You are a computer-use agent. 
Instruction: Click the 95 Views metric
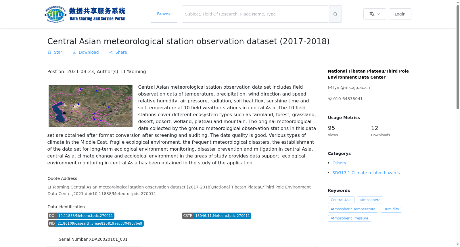click(333, 131)
